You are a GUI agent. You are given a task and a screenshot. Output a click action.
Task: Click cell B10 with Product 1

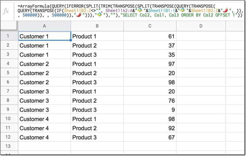[97, 119]
